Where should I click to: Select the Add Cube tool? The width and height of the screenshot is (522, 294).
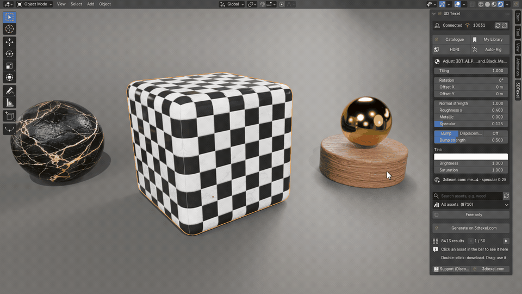(9, 116)
